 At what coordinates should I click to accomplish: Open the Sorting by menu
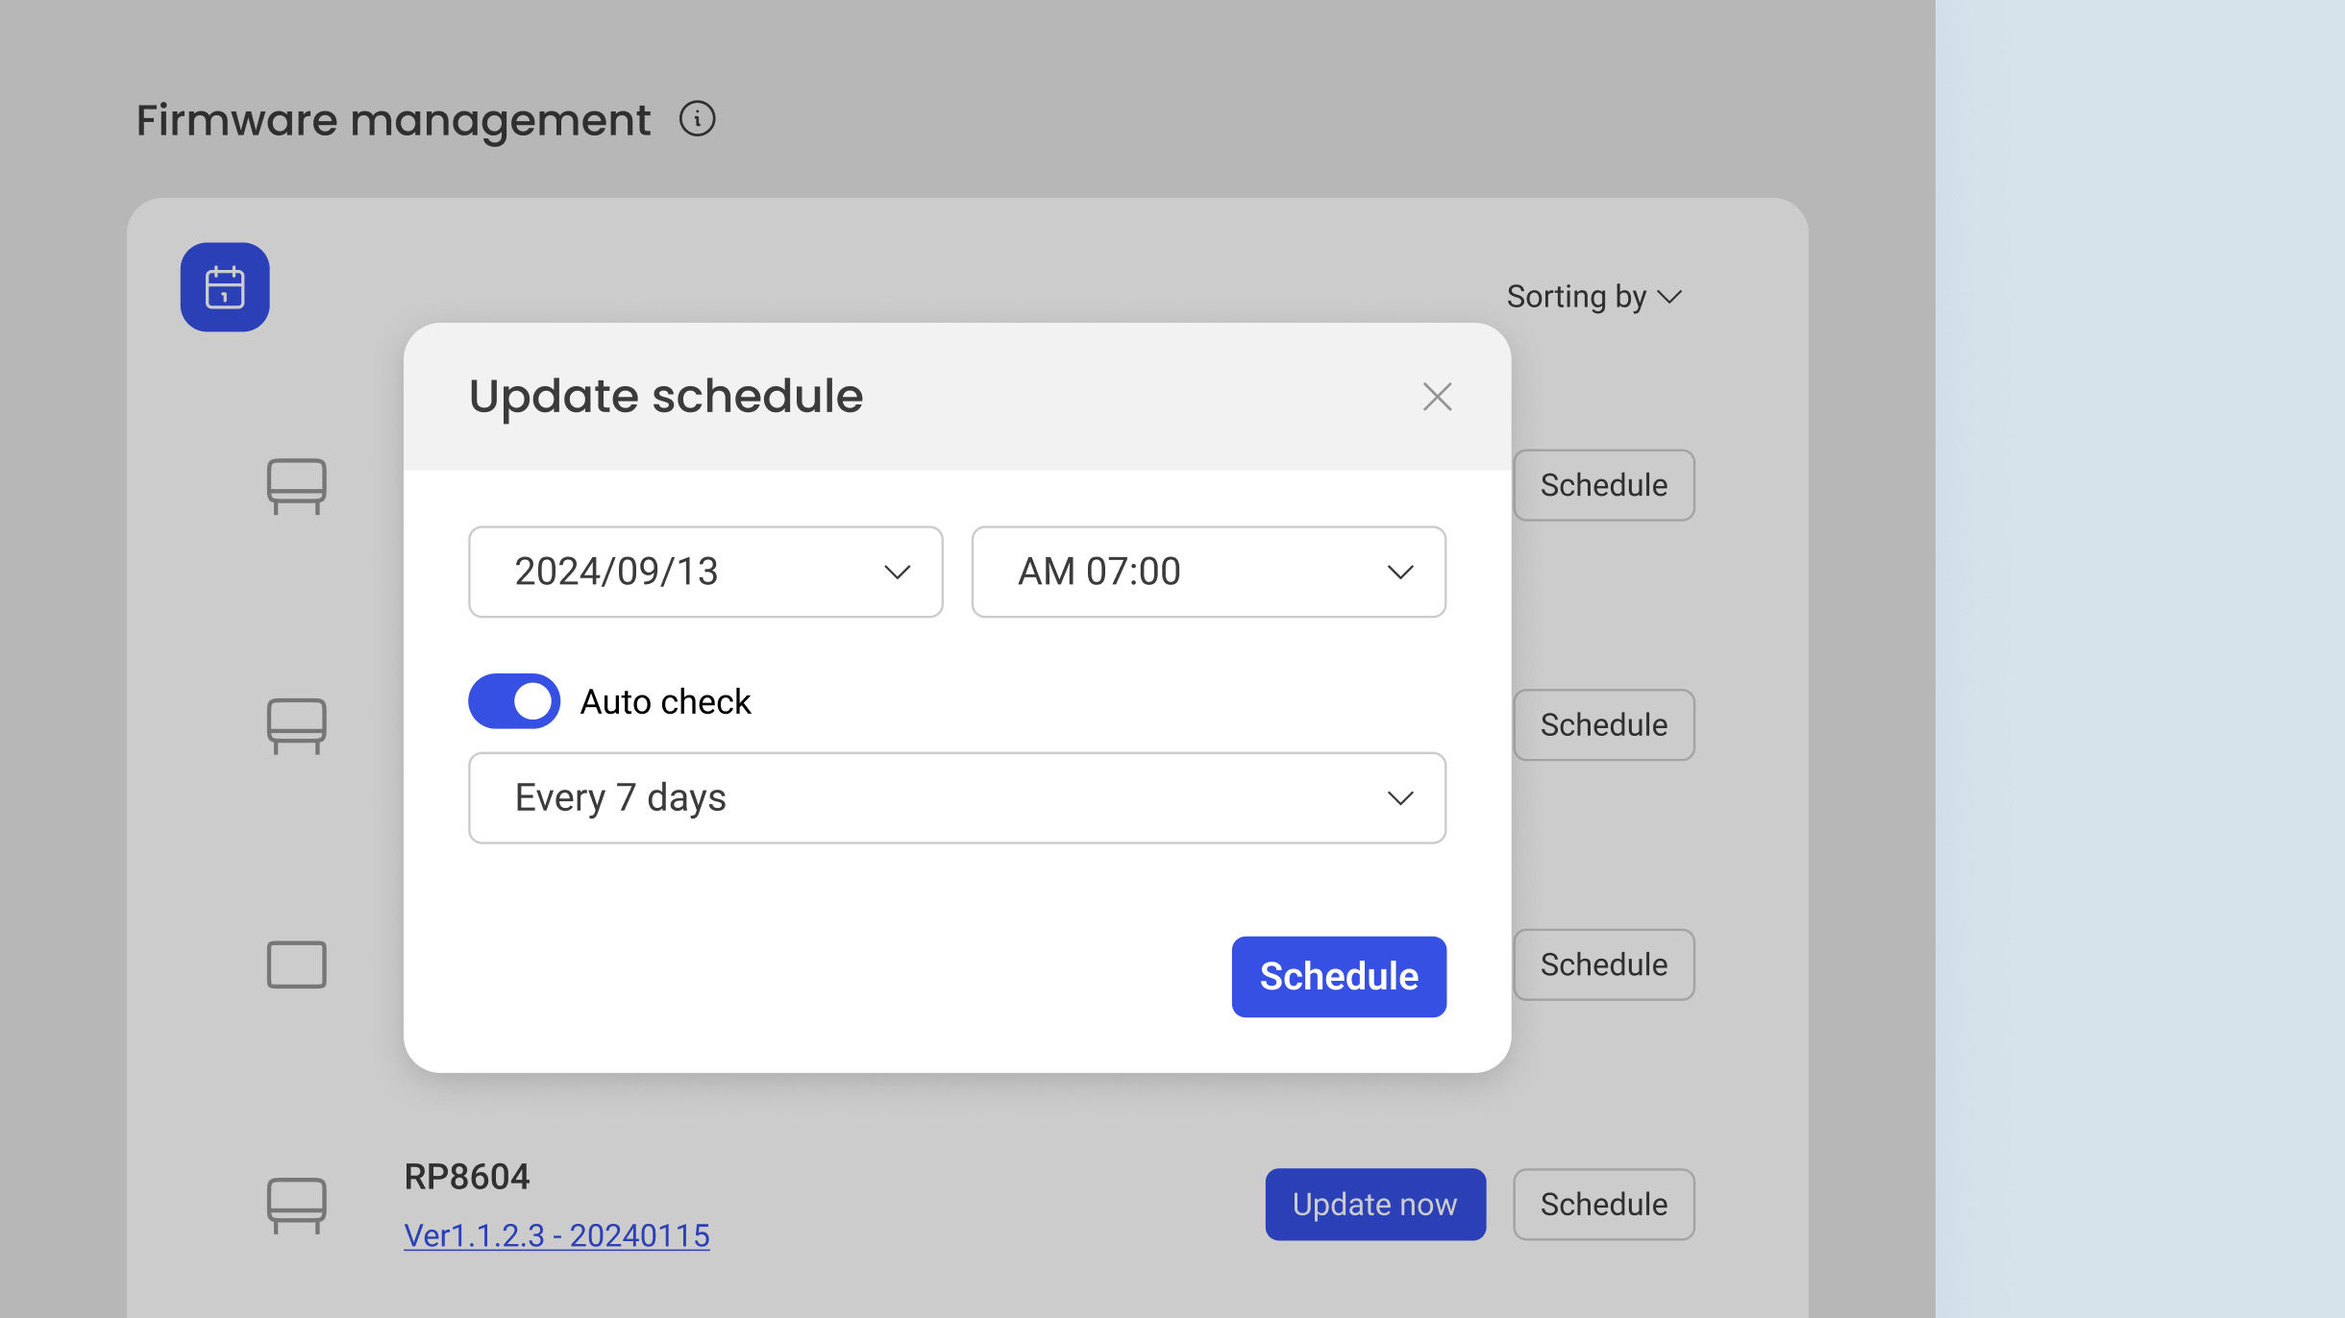1592,297
